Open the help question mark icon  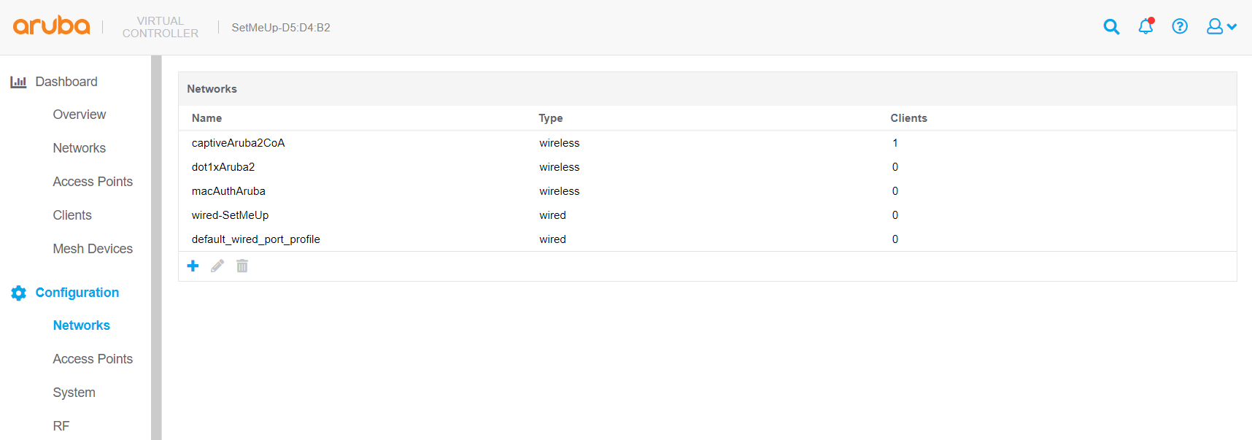(x=1180, y=27)
